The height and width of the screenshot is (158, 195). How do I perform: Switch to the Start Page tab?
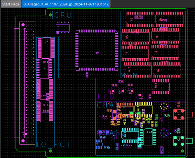[x=11, y=4]
